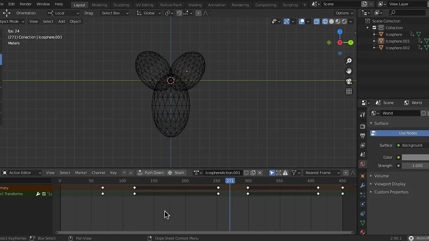The height and width of the screenshot is (241, 429).
Task: Open the Select Box drag dropdown
Action: [x=115, y=13]
